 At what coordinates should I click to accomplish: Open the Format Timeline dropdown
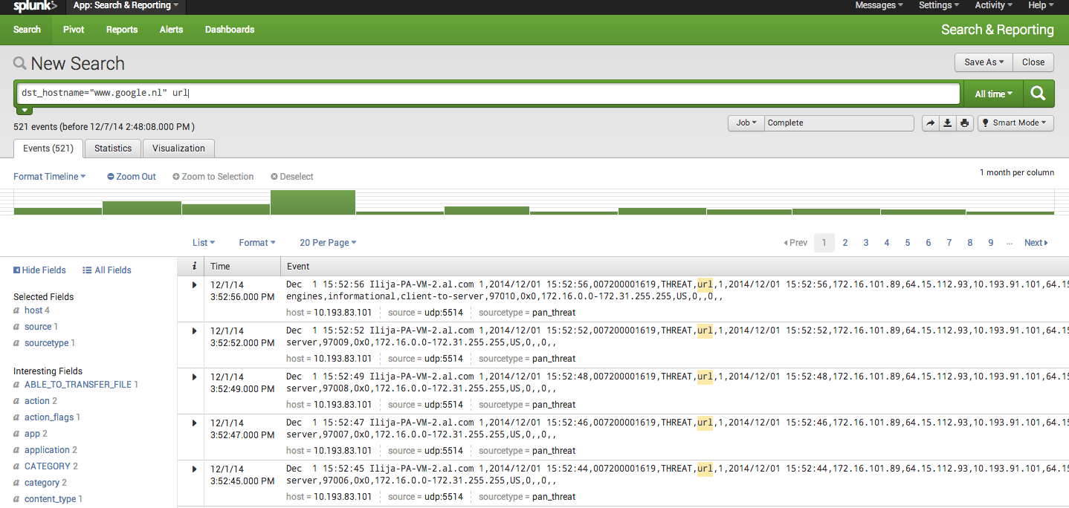pos(49,176)
